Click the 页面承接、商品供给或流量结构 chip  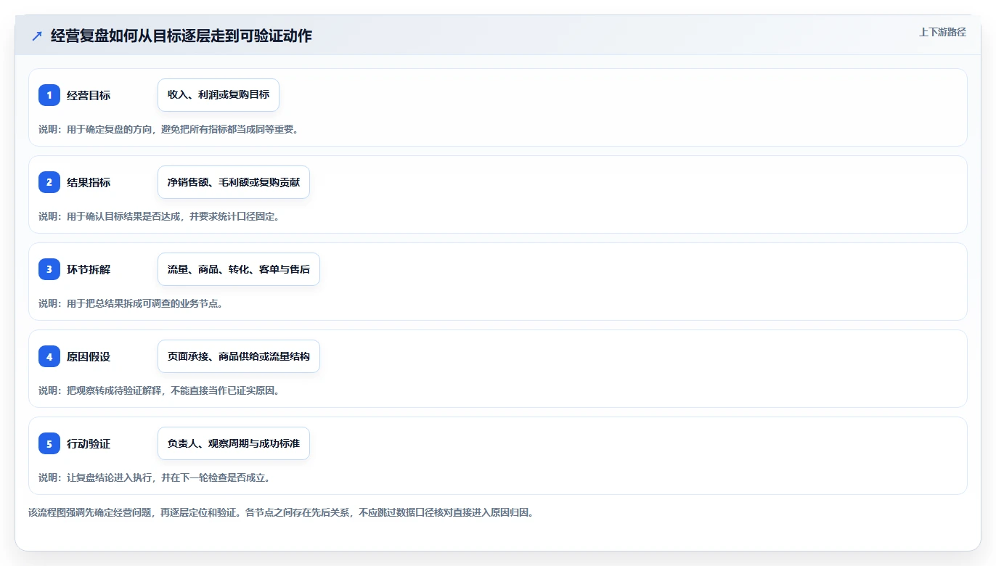tap(239, 356)
